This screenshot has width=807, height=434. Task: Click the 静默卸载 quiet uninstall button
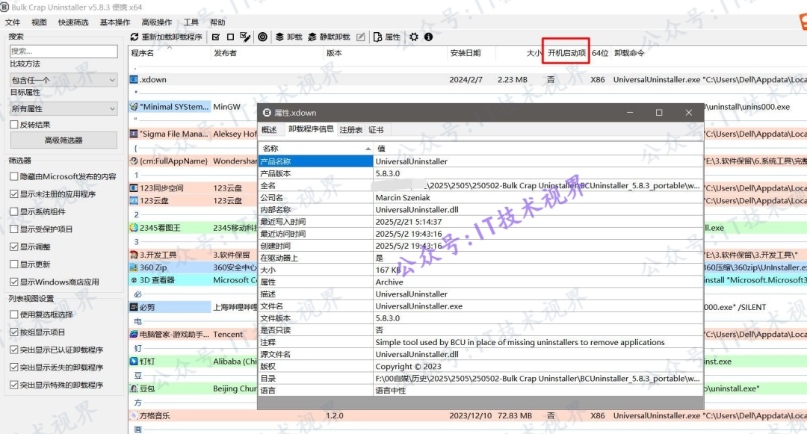(329, 37)
